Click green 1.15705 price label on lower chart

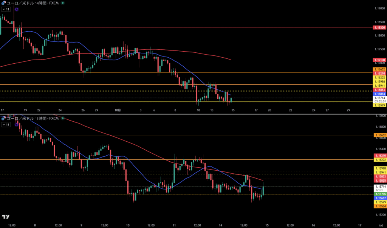coord(379,194)
